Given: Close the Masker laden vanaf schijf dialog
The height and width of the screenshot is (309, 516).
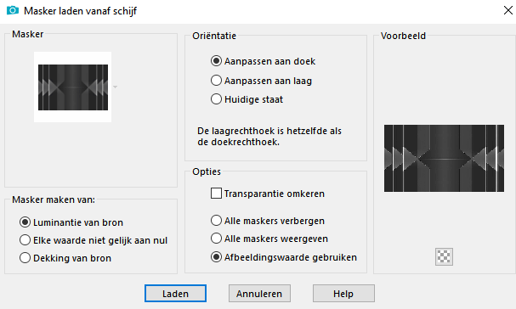Looking at the screenshot, I should [x=508, y=10].
